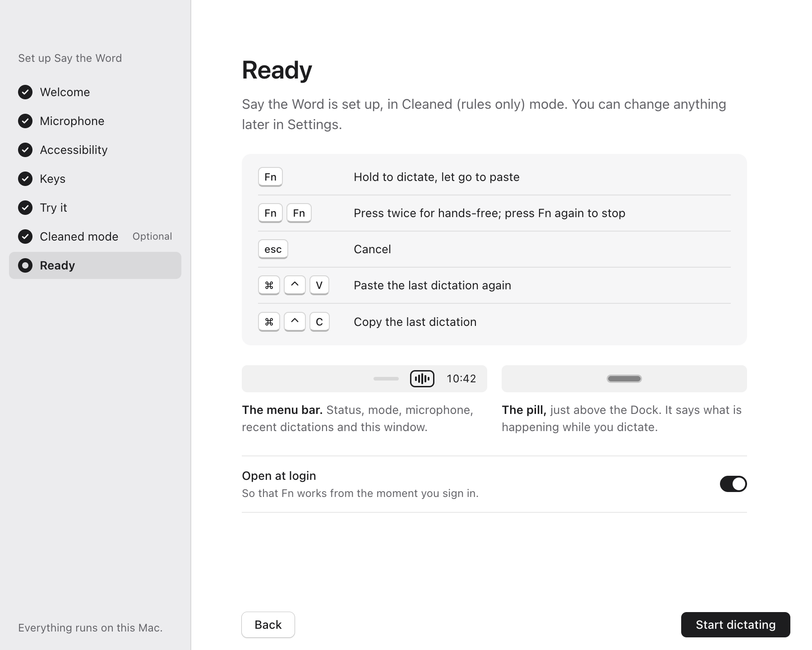Click the 10:42 clock in menu bar preview

461,379
